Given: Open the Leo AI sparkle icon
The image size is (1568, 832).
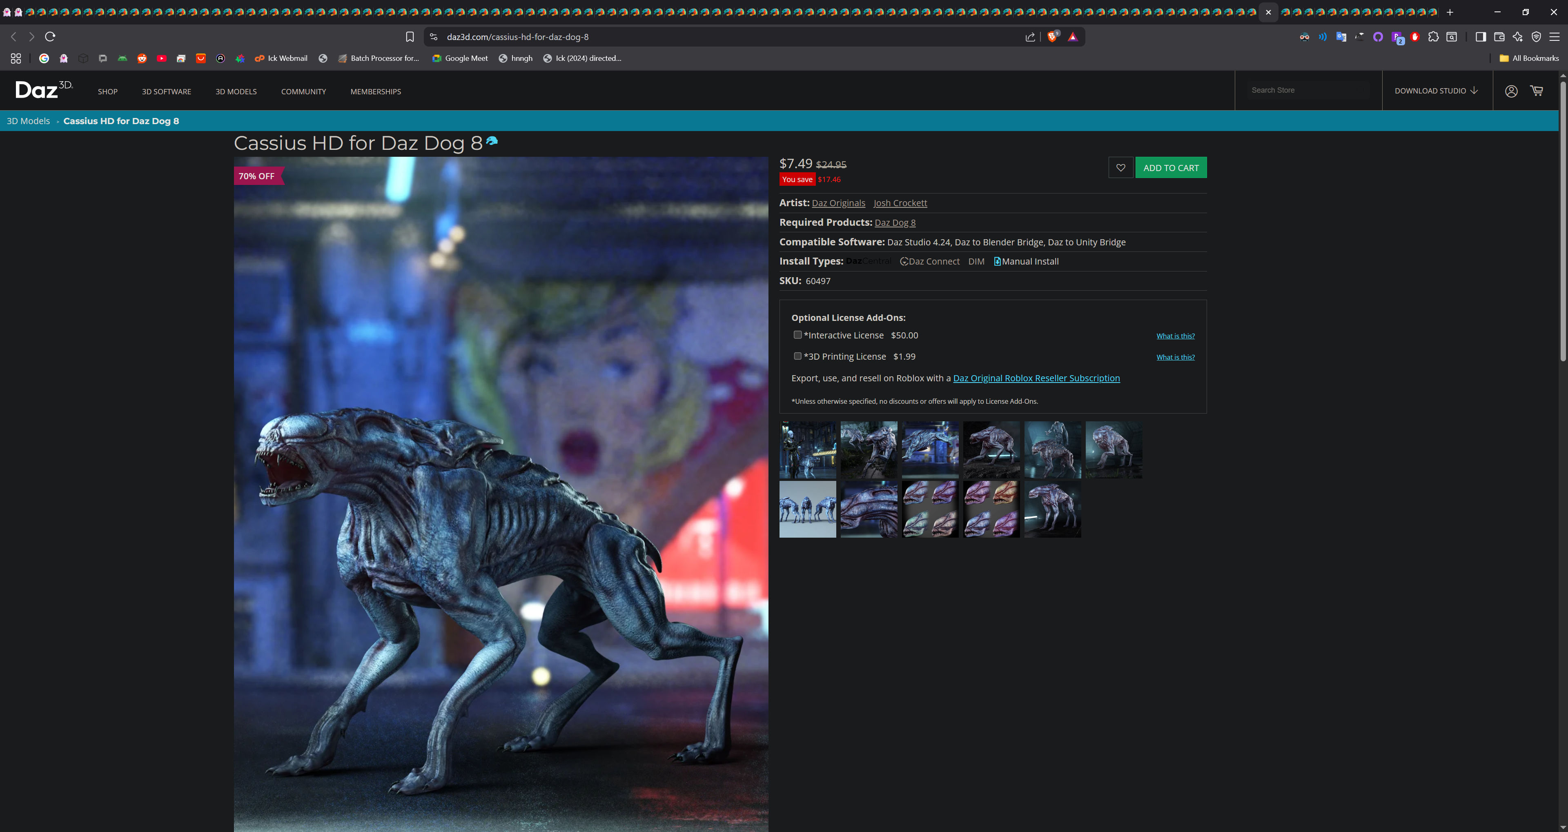Looking at the screenshot, I should tap(1517, 36).
